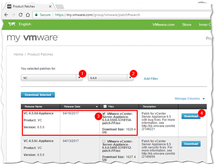This screenshot has width=215, height=166.
Task: Open the VMware.com top menu link
Action: tap(163, 25)
